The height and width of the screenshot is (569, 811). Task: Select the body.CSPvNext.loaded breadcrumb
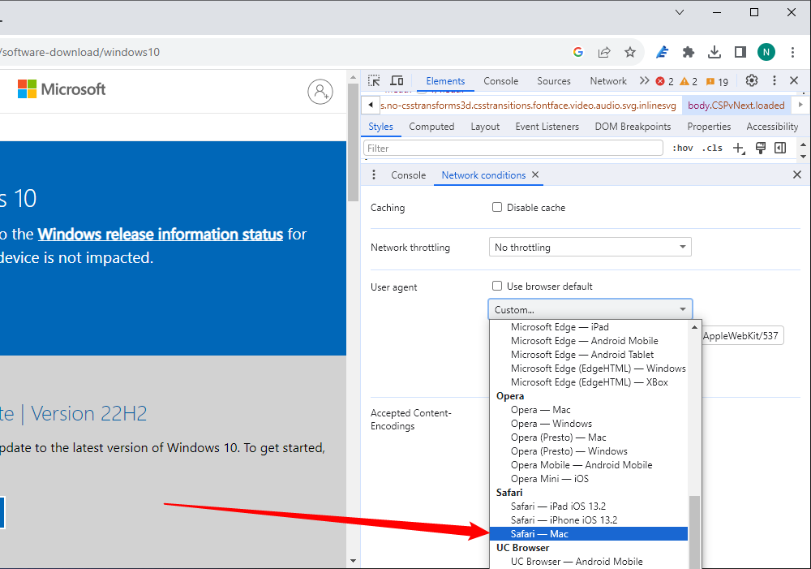coord(736,106)
